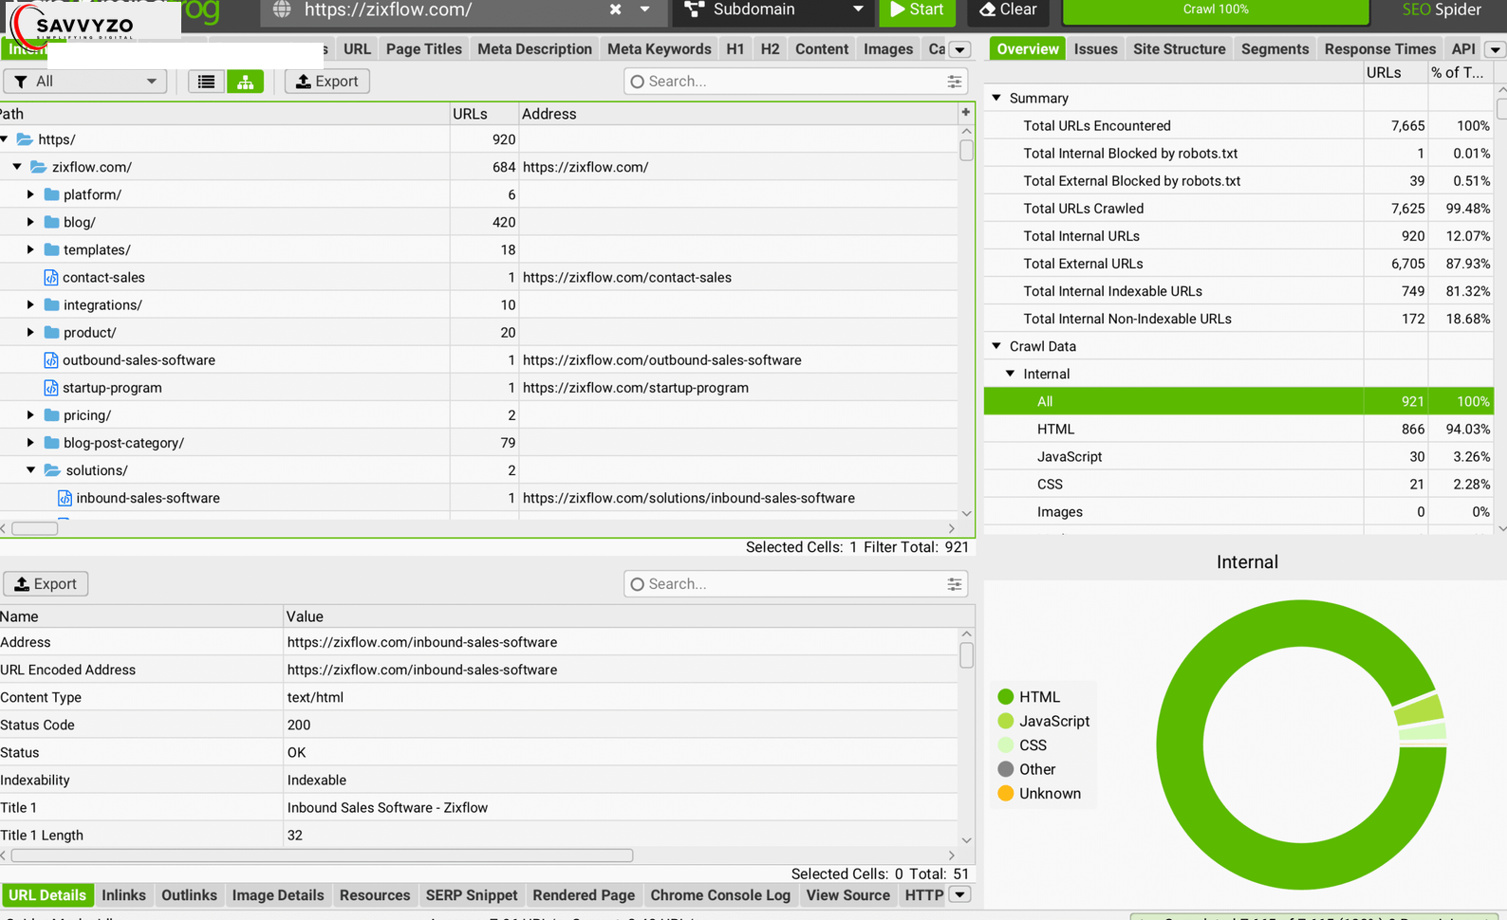Click the upper Search input field

[x=795, y=82]
